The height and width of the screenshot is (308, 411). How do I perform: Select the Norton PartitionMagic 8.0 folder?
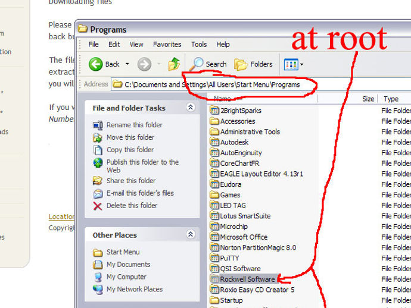[253, 247]
